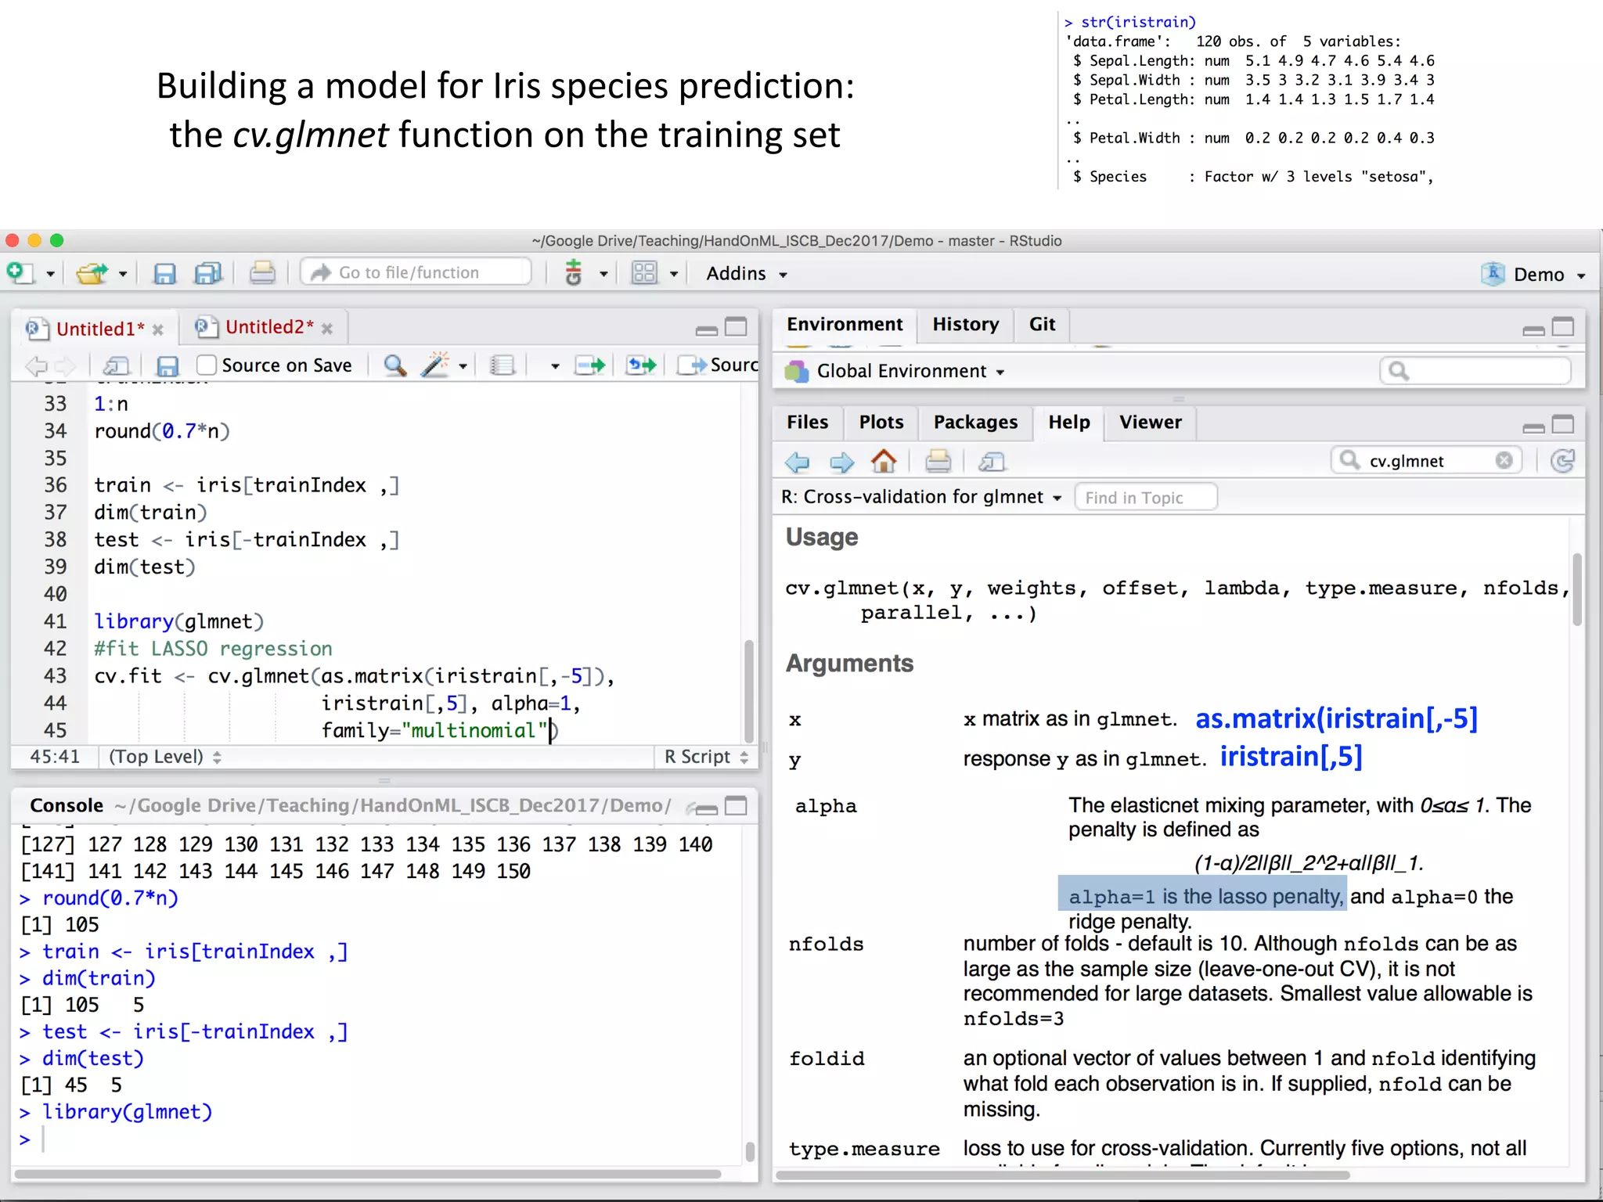
Task: Print the Help topic
Action: (938, 461)
